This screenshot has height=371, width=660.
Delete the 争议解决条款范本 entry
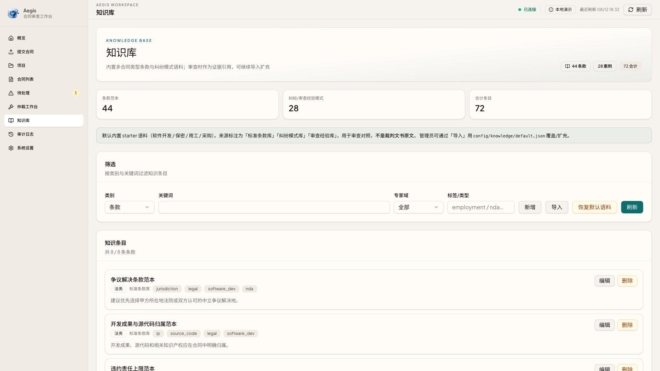pos(627,281)
